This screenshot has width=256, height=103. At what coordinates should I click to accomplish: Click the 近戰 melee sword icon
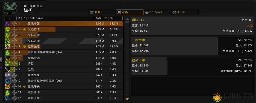tap(7, 69)
